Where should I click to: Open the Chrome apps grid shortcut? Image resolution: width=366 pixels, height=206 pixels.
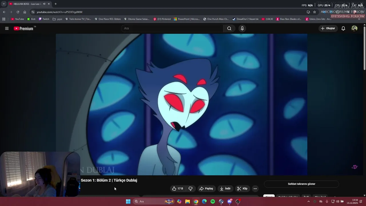(4, 19)
